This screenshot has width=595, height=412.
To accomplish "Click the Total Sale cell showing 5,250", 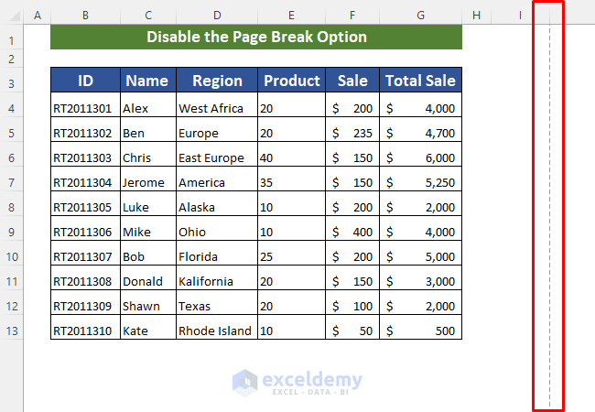I will 420,182.
